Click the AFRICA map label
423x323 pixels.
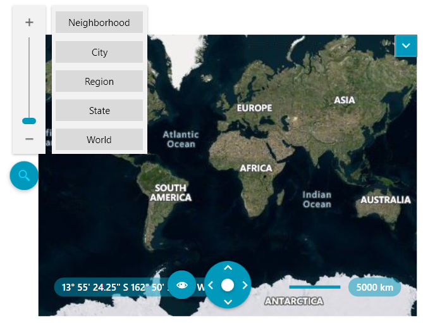(x=256, y=168)
